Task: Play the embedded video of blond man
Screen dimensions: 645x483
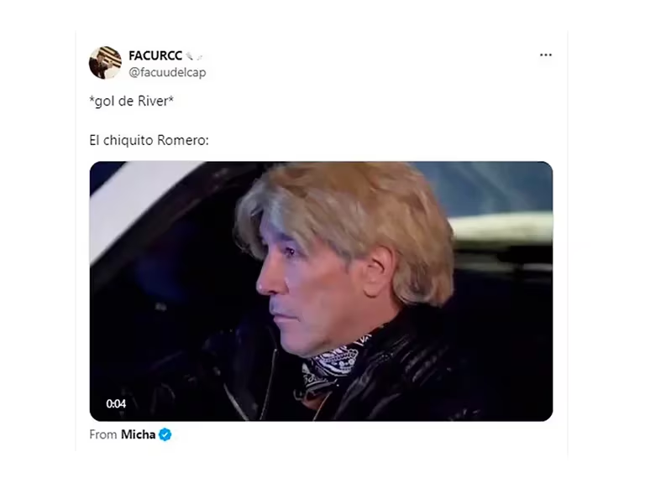Action: tap(321, 291)
